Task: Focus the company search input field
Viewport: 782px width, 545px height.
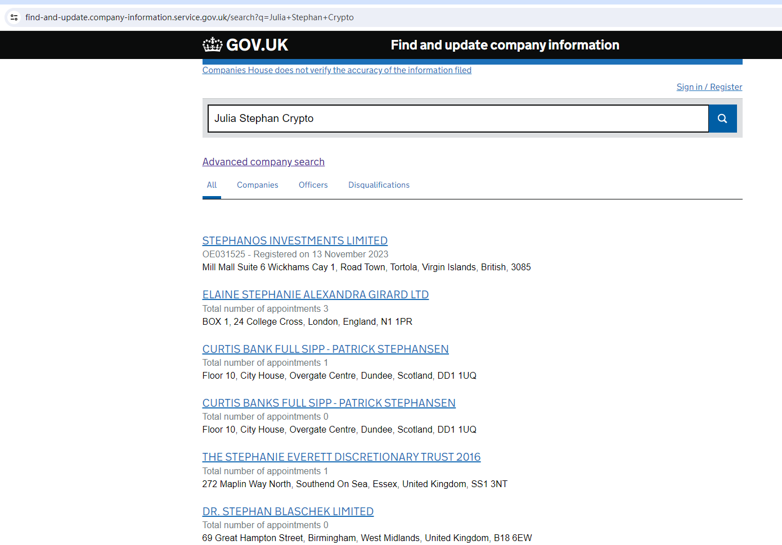Action: 458,119
